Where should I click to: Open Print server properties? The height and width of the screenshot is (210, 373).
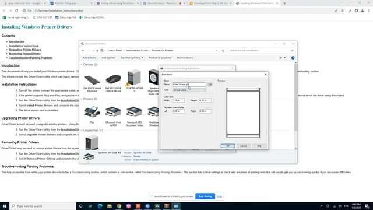tap(160, 58)
